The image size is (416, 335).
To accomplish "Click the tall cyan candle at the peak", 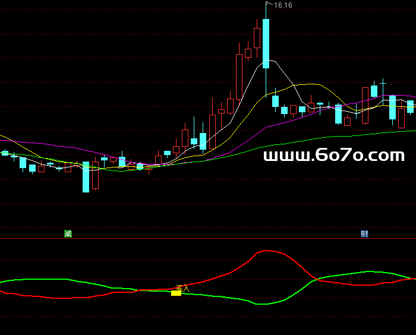I will click(x=266, y=43).
